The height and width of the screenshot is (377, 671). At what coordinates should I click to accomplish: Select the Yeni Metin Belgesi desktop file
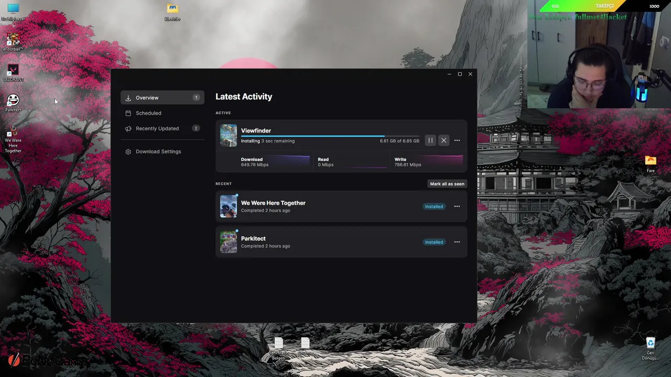click(x=279, y=349)
